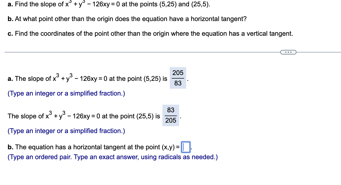Place the cursor inside the (x,y) answer field
Screen dimensions: 341x185
(x=186, y=147)
